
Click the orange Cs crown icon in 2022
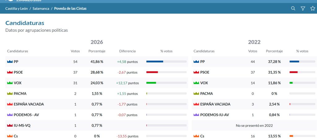(x=196, y=136)
